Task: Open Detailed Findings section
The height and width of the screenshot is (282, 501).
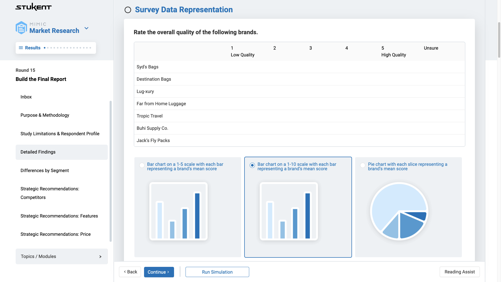Action: pos(38,152)
